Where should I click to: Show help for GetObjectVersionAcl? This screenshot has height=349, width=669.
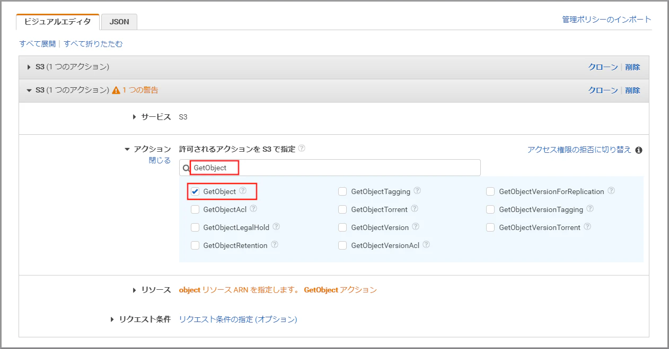click(x=426, y=244)
